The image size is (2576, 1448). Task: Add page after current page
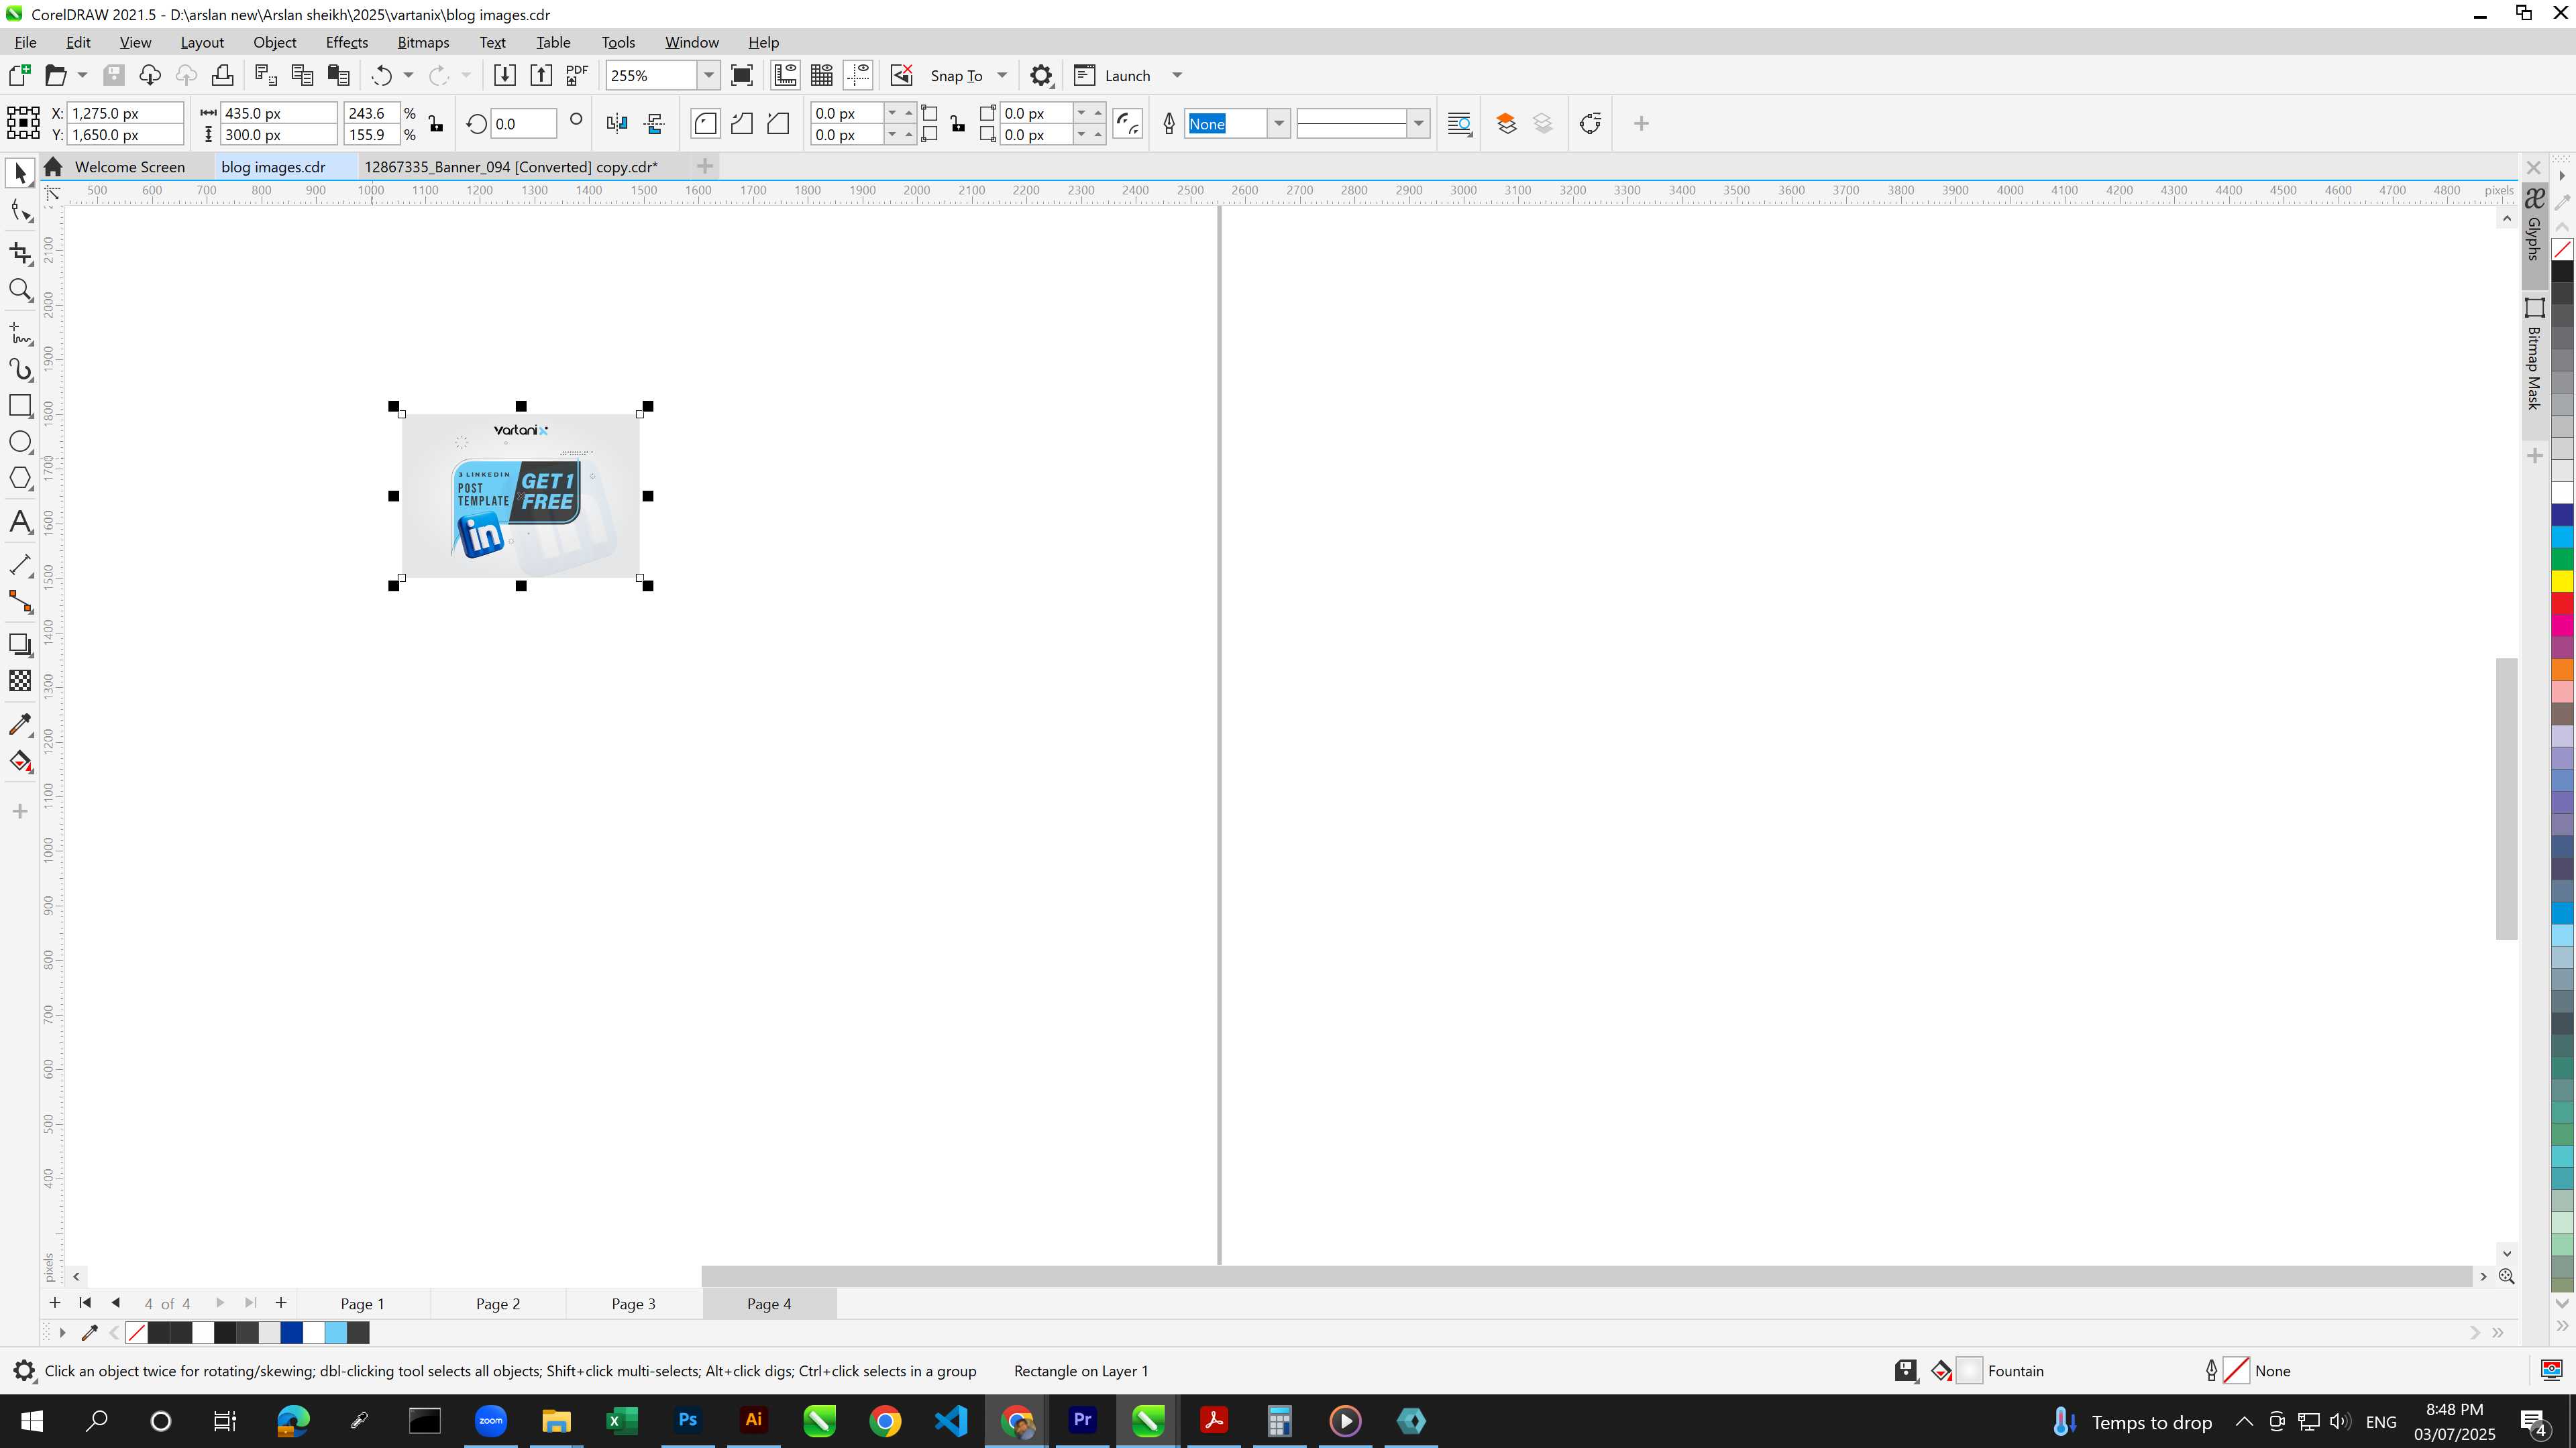[281, 1303]
